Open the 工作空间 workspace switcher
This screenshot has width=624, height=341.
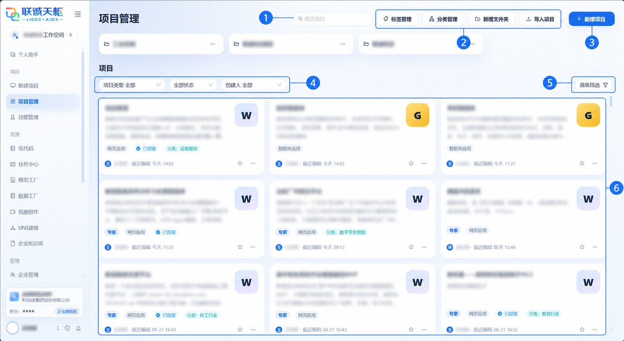click(x=42, y=35)
